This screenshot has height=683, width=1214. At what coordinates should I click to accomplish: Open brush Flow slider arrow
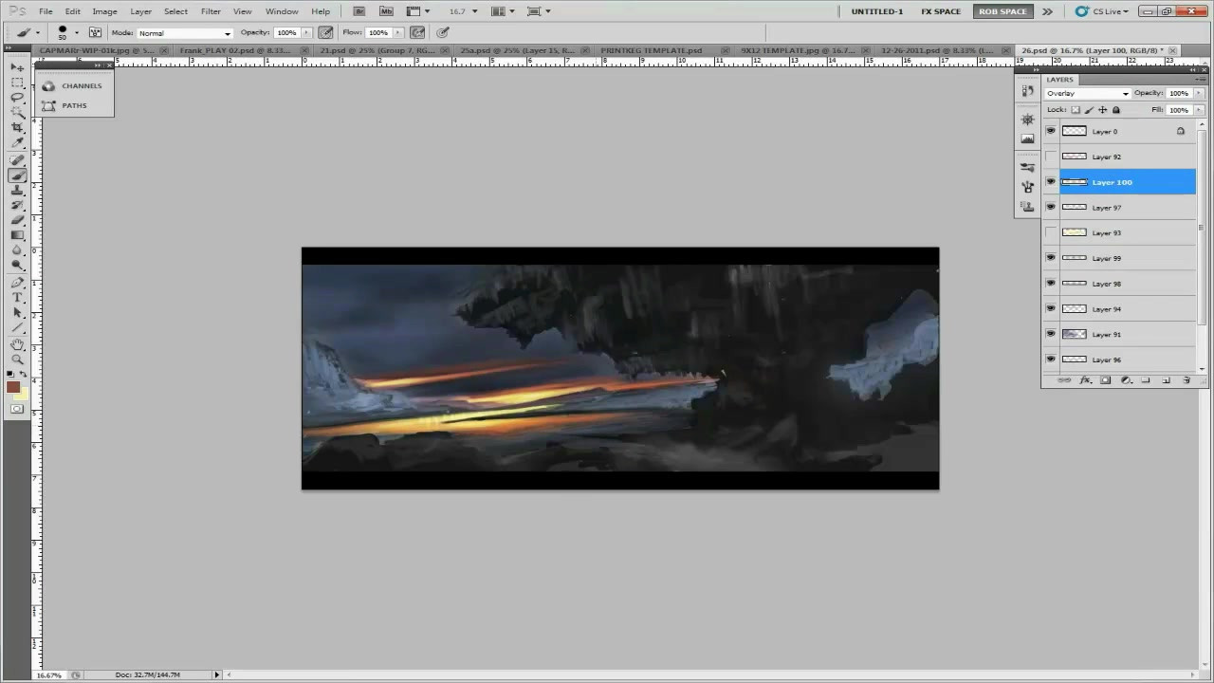[399, 32]
